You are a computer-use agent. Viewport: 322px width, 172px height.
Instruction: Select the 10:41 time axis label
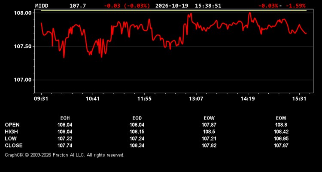pos(93,99)
